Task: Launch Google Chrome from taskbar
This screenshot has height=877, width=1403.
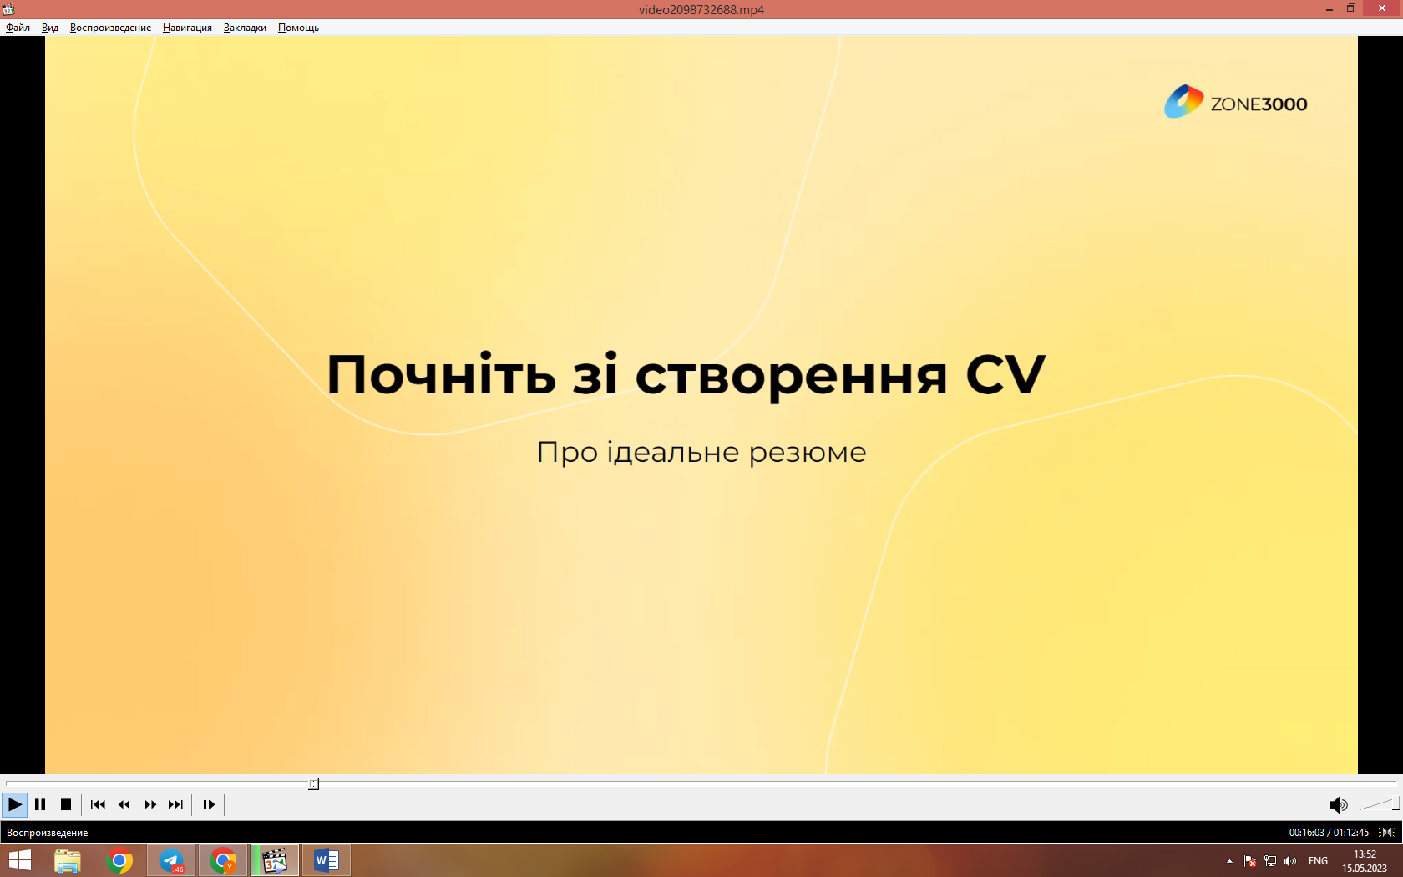Action: [119, 860]
